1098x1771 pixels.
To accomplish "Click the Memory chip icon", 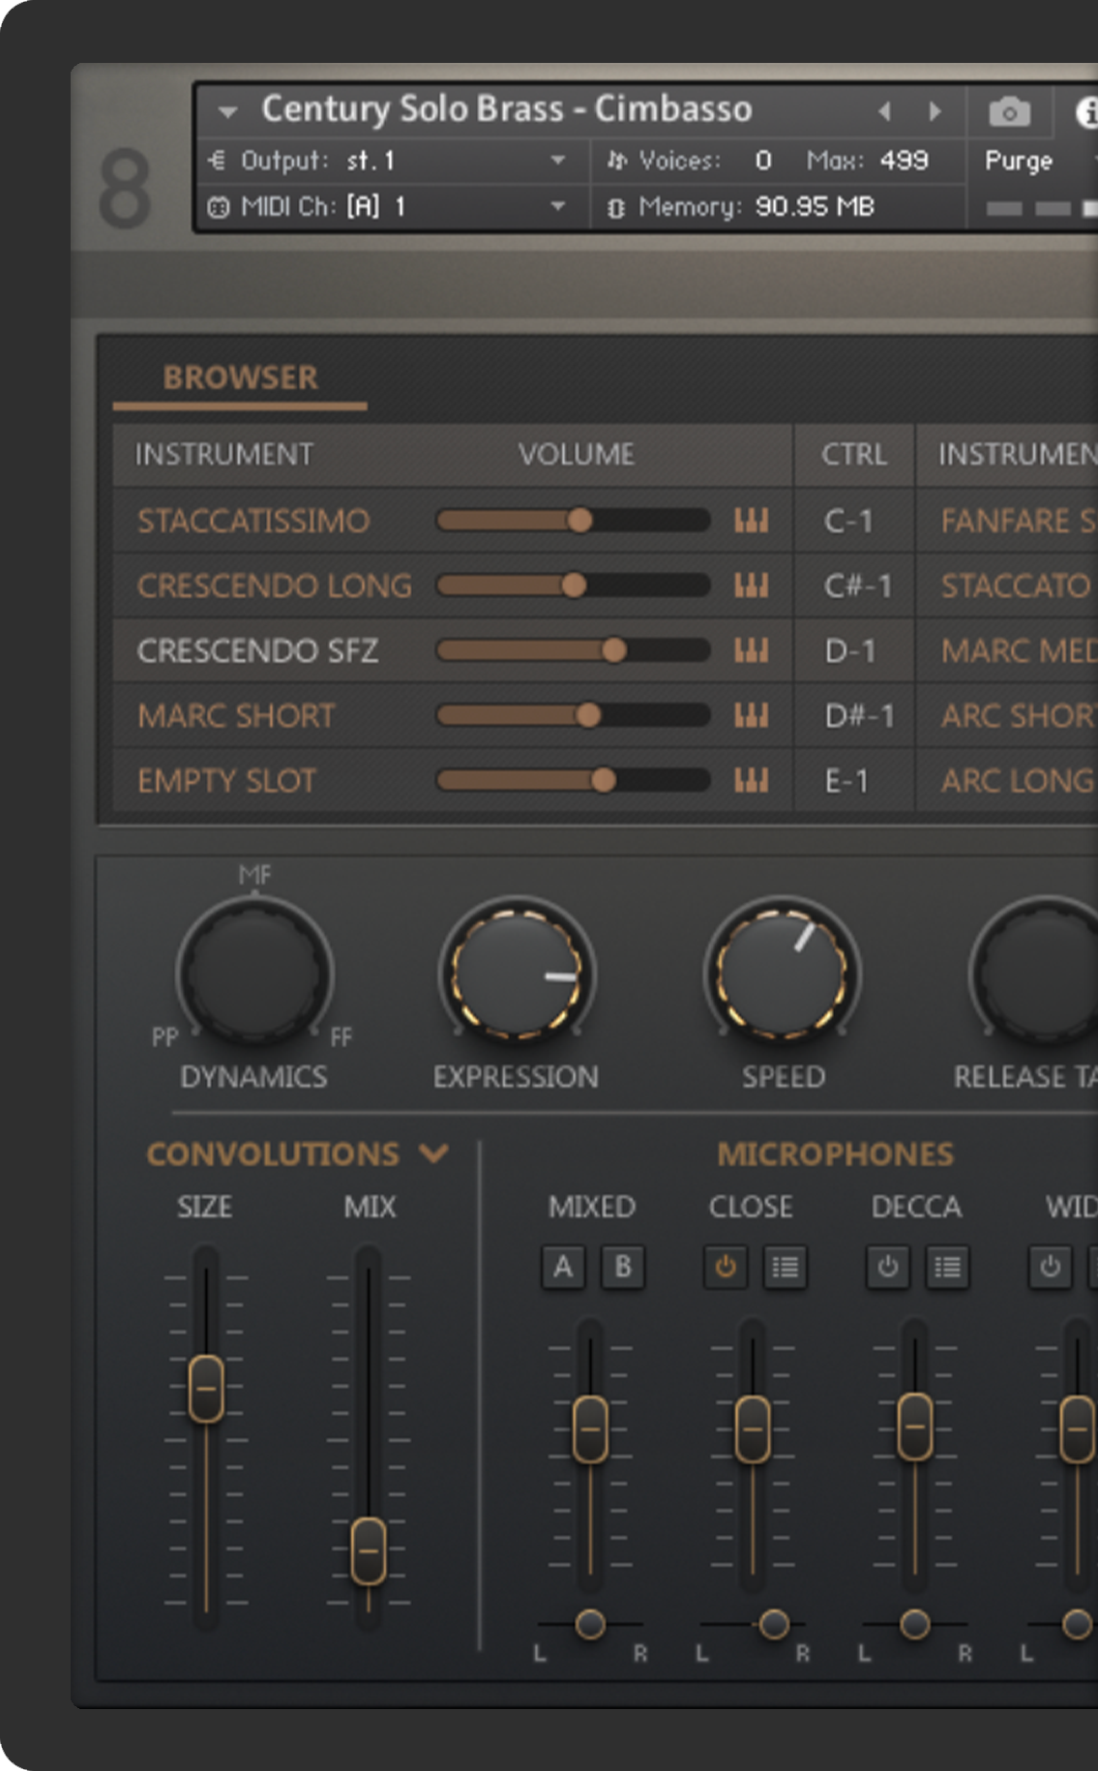I will point(616,208).
